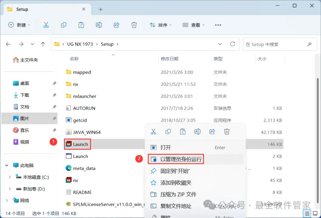Select the NX Launch application file
Screen dimensions: 321x218
point(77,144)
